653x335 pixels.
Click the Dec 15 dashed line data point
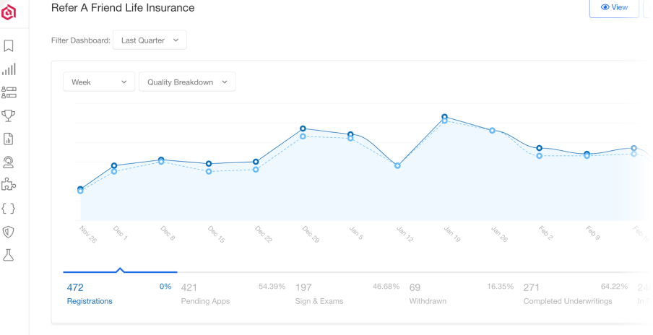click(x=209, y=171)
